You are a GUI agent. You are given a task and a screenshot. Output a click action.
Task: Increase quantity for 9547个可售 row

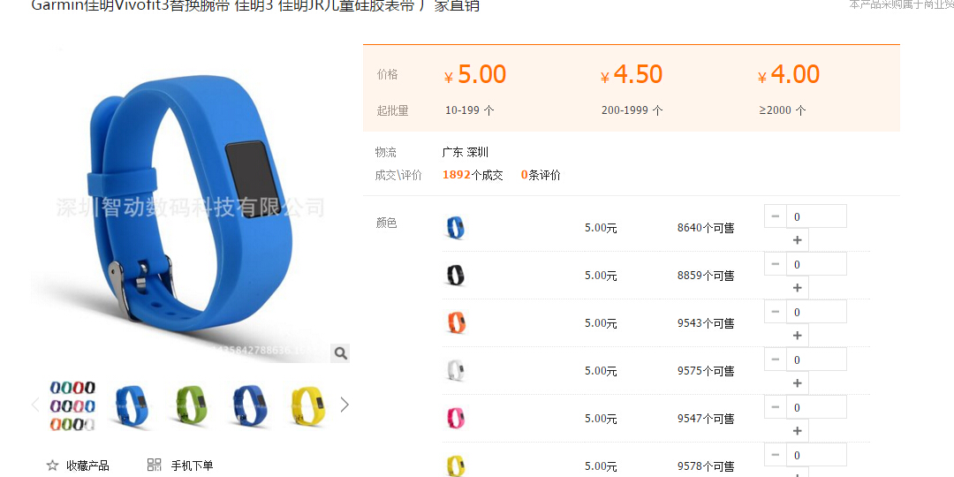798,430
